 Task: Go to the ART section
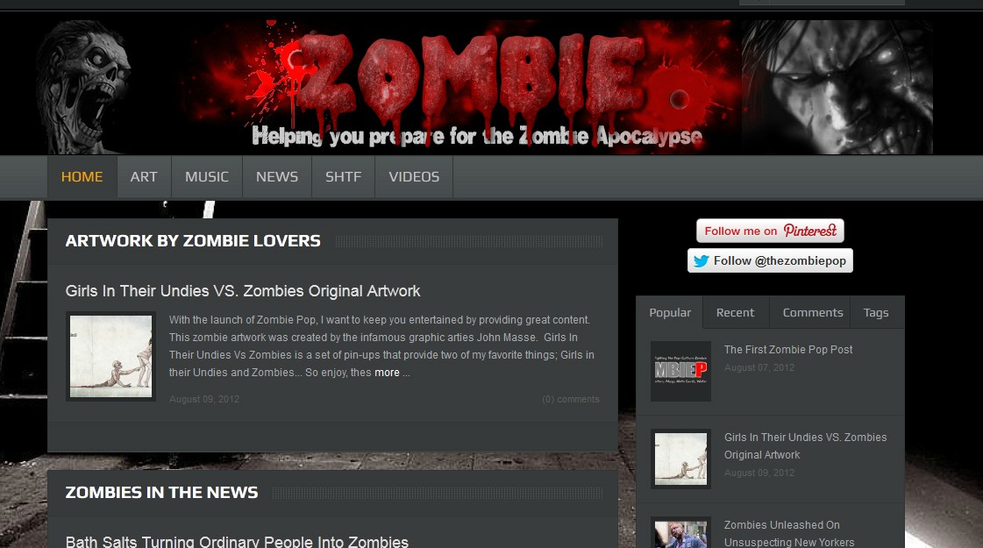point(144,177)
